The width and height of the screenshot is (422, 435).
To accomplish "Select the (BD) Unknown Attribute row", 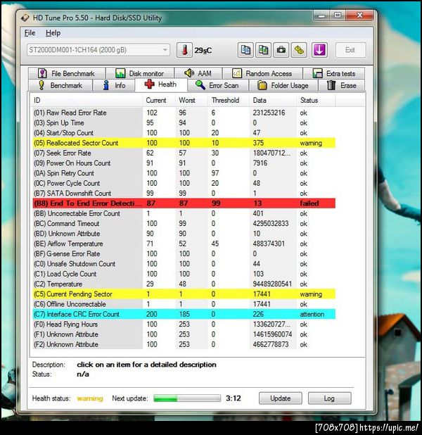I will tap(184, 234).
